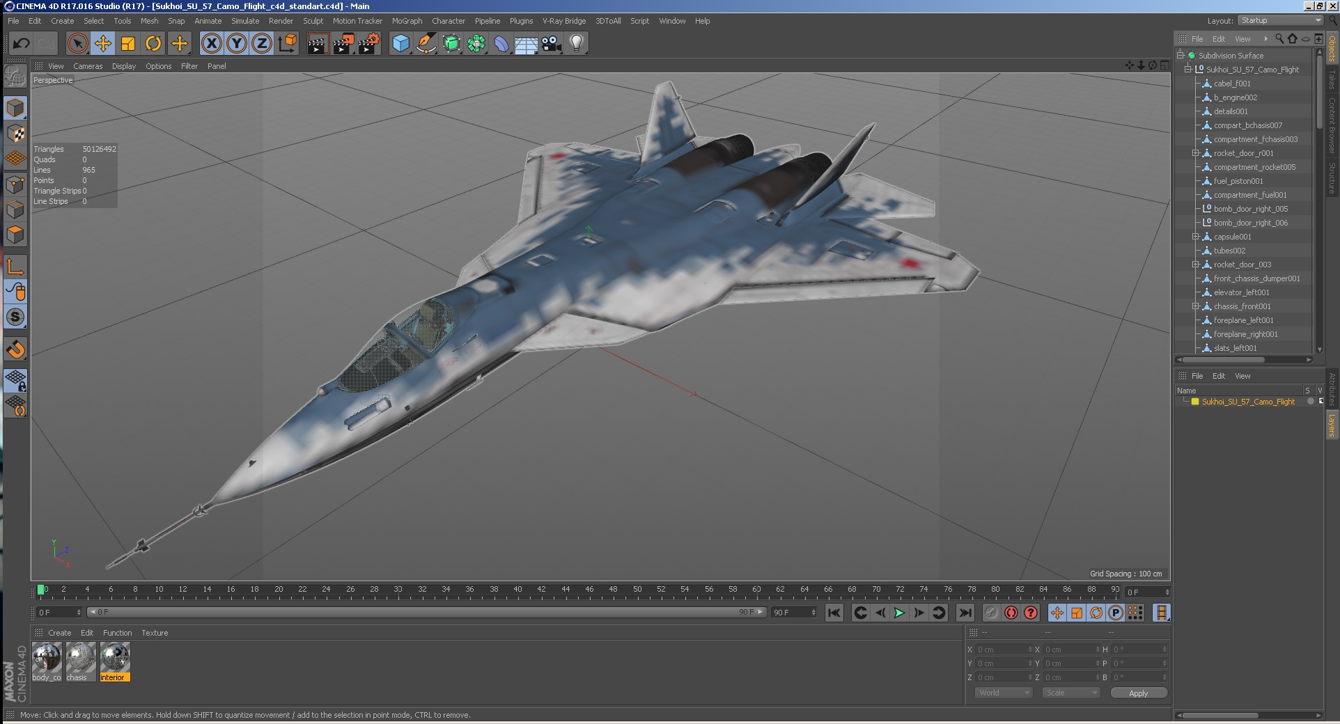Add a Subdivision Surface generator
This screenshot has height=724, width=1340.
pos(451,44)
